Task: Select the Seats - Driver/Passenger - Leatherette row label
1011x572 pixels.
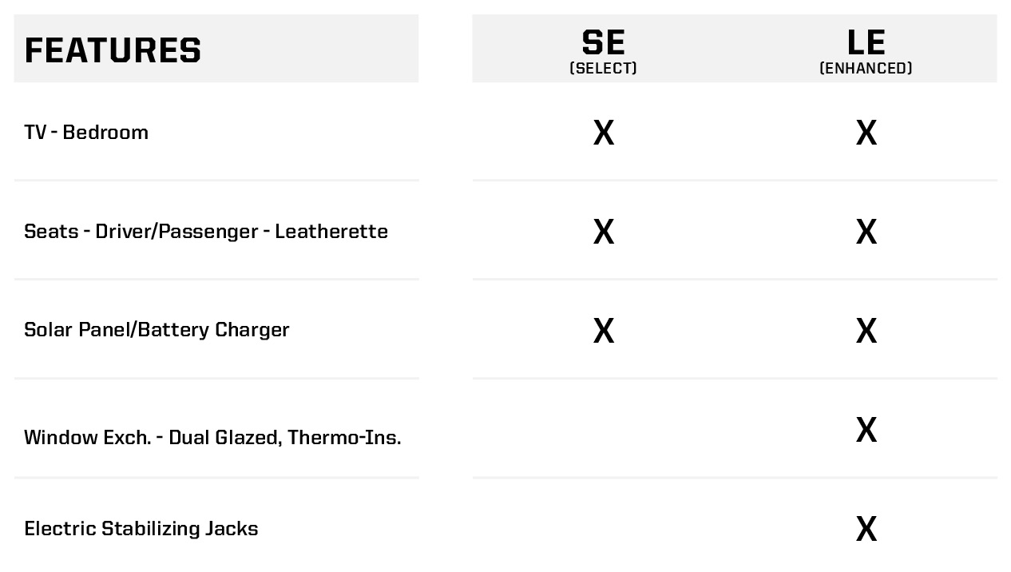Action: tap(206, 231)
